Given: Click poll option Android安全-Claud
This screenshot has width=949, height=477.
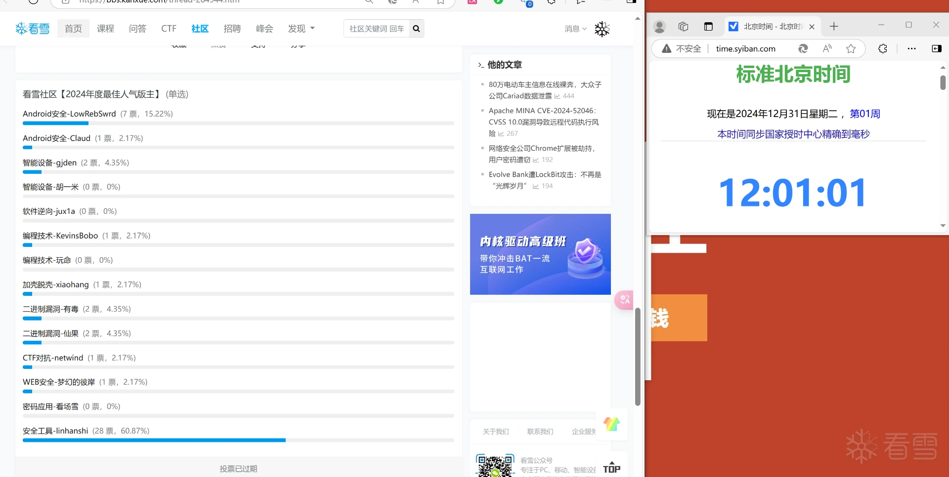Looking at the screenshot, I should 56,138.
